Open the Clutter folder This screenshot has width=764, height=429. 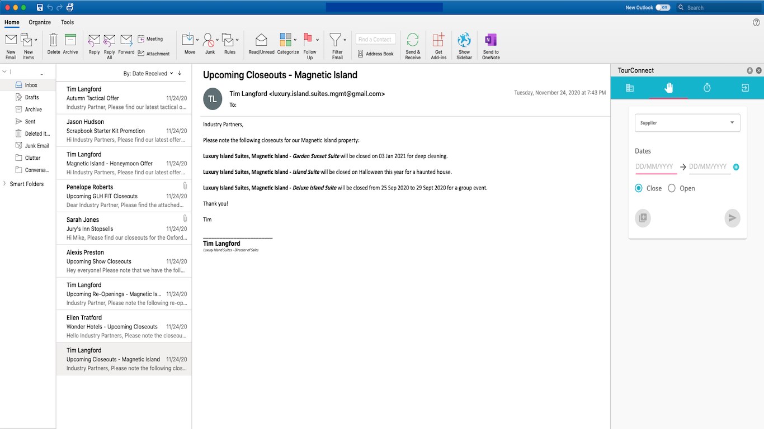pyautogui.click(x=28, y=158)
